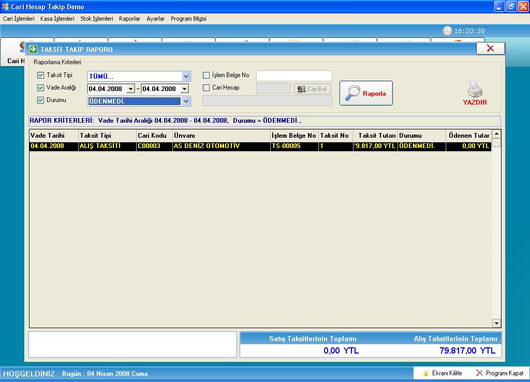Open the Raporlar menu

[x=129, y=19]
